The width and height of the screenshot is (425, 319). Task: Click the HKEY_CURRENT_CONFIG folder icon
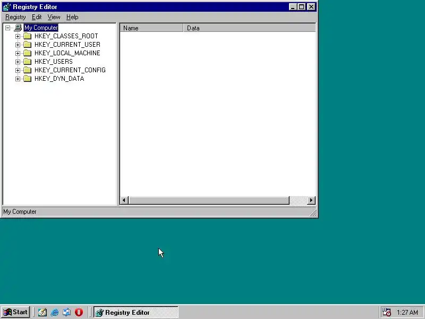(x=28, y=70)
